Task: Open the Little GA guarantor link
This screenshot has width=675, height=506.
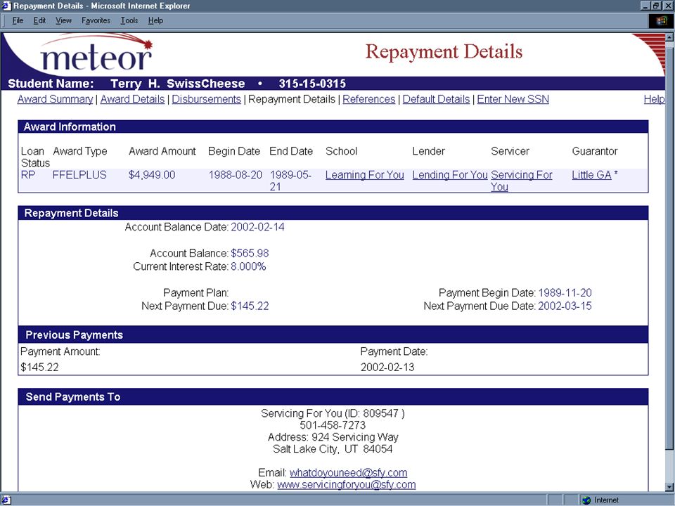Action: [591, 175]
